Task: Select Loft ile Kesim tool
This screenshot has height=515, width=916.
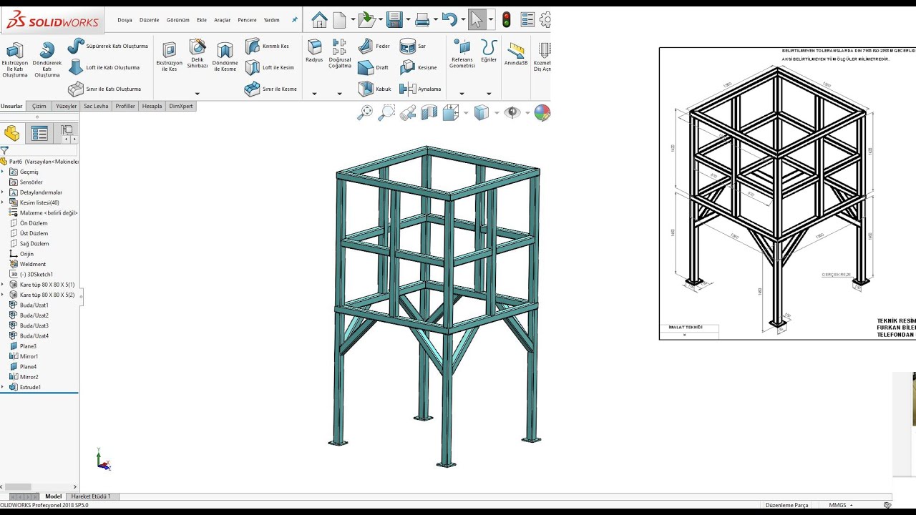Action: (269, 67)
